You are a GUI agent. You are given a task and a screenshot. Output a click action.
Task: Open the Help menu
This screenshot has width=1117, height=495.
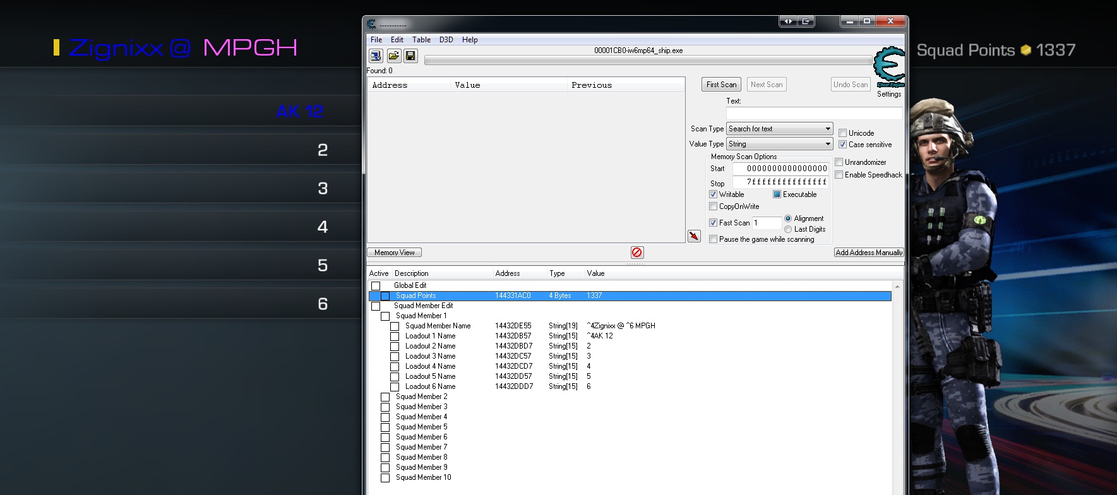click(x=470, y=40)
